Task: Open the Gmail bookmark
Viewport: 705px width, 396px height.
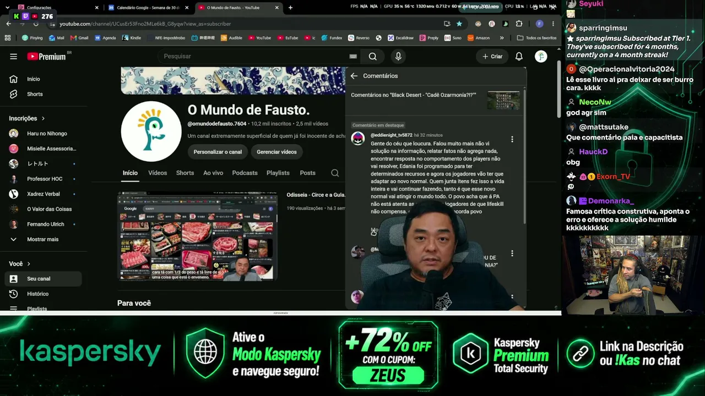Action: (79, 38)
